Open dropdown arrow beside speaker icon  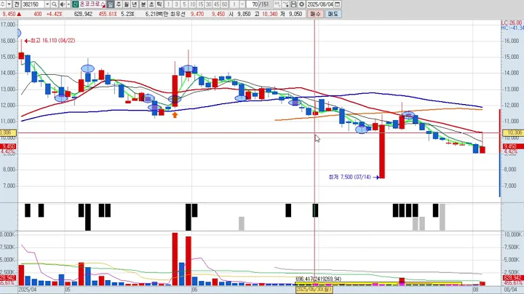tap(68, 4)
